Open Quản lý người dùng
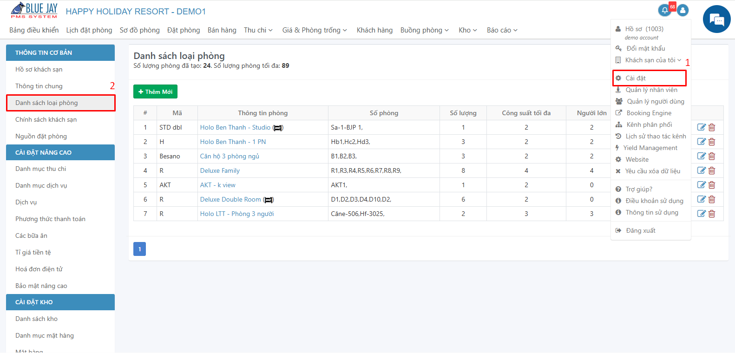 (x=655, y=101)
